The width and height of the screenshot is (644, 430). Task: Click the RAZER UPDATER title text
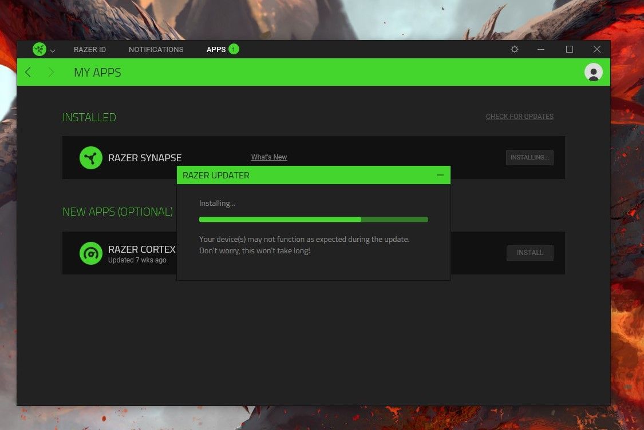tap(216, 176)
